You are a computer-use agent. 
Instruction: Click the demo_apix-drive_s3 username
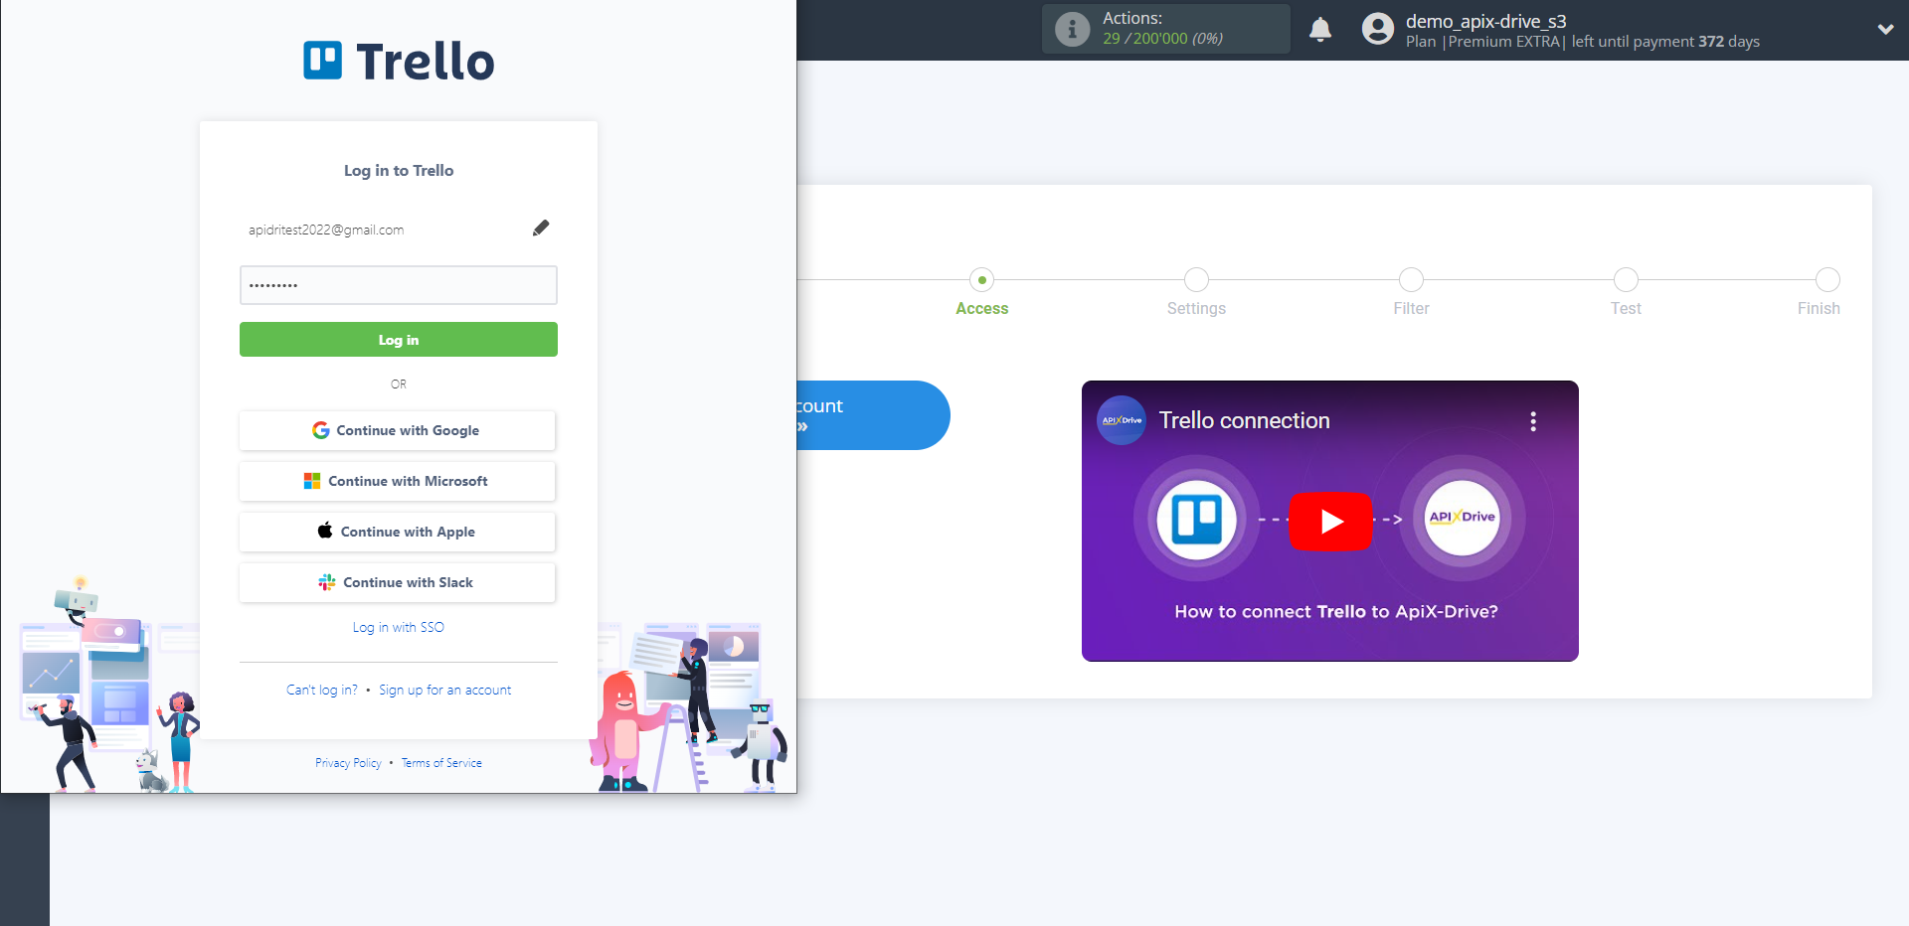(1485, 21)
